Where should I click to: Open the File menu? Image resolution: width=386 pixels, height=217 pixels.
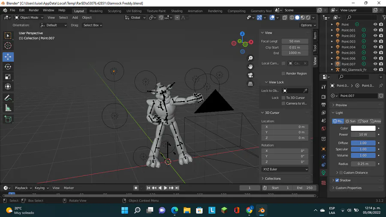[x=12, y=10]
